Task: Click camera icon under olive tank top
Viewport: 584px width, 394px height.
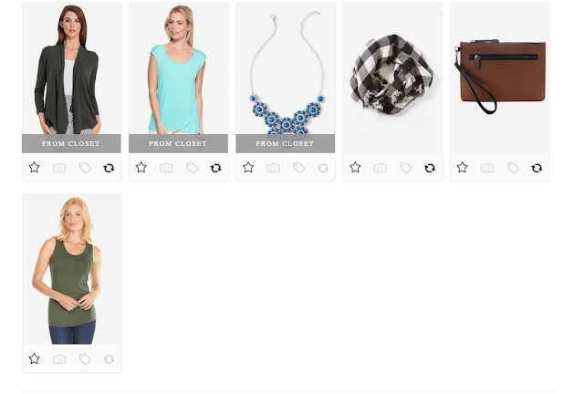Action: coord(59,359)
